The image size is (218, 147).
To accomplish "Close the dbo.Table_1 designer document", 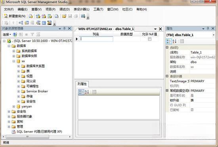I will (x=160, y=29).
